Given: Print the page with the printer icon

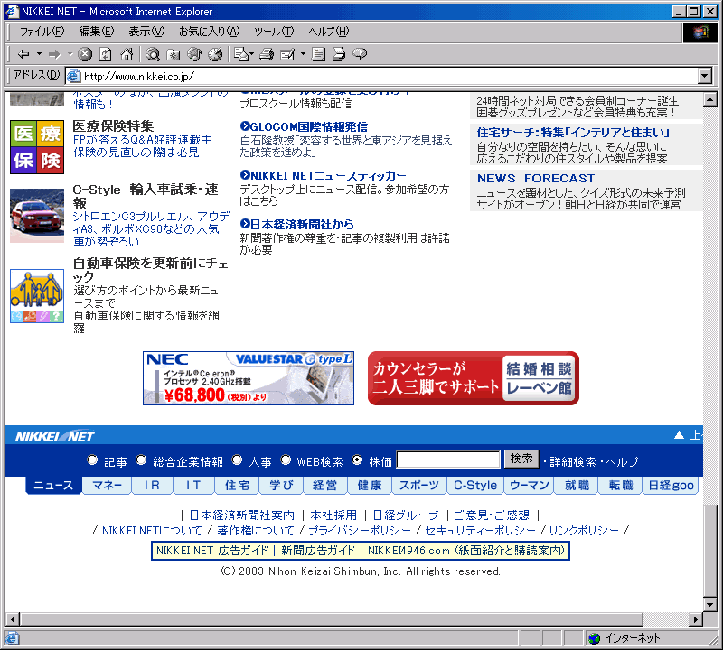Looking at the screenshot, I should (267, 54).
